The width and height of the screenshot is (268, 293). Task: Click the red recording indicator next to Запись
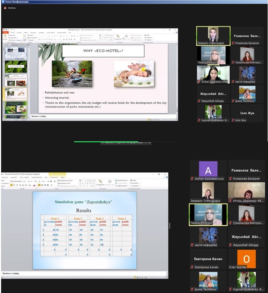5,8
